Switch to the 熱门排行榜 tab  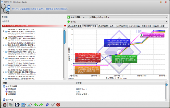122,26
